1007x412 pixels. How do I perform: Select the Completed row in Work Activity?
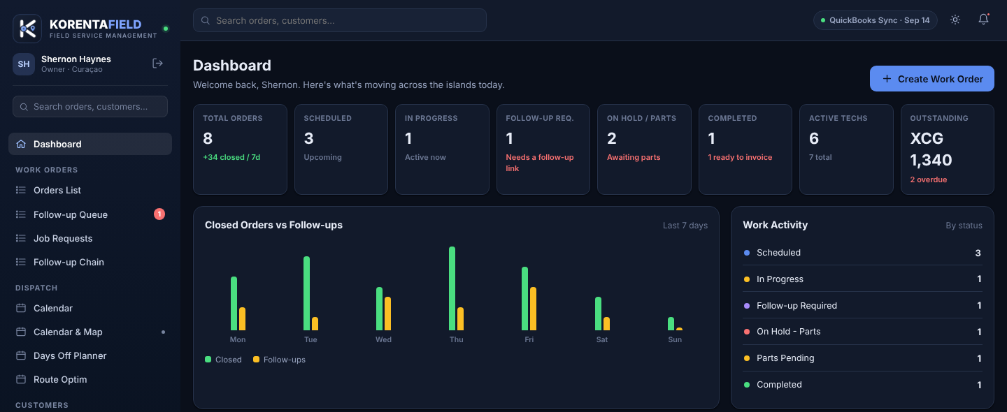click(x=862, y=385)
